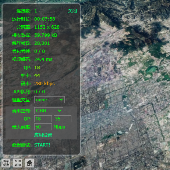This screenshot has width=170, height=170.
Task: Click the bitrate value 280 kbps
Action: [x=45, y=84]
